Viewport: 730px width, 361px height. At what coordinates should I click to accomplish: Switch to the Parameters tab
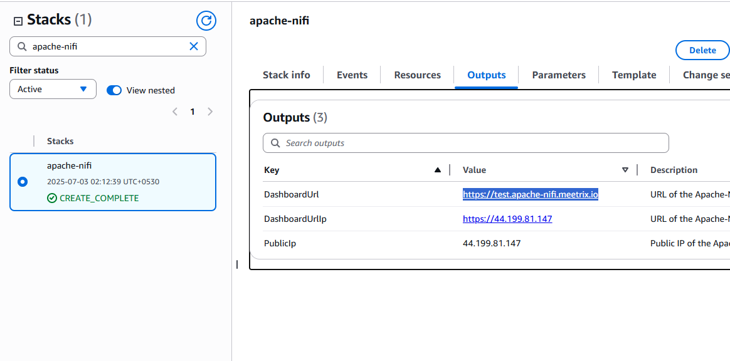[559, 75]
